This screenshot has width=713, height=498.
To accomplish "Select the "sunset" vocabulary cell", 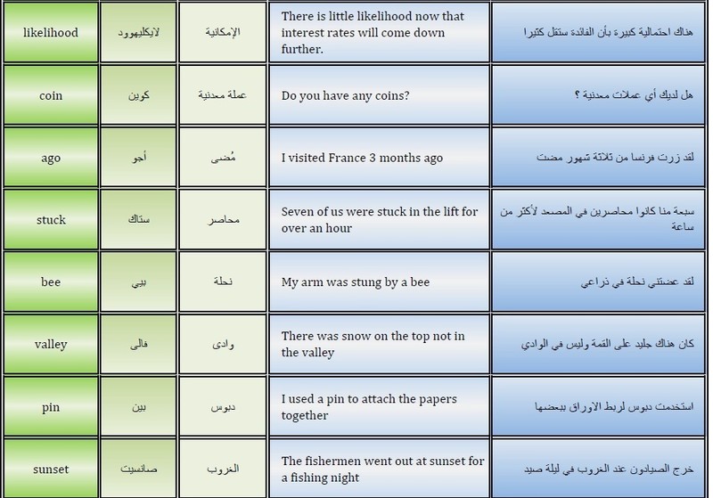I will tap(51, 468).
